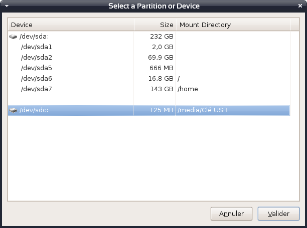
Task: Click the /dev/sda hard disk icon
Action: point(13,37)
